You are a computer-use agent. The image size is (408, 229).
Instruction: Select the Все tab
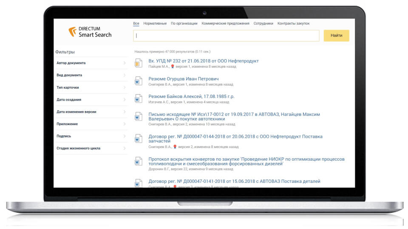(x=136, y=23)
